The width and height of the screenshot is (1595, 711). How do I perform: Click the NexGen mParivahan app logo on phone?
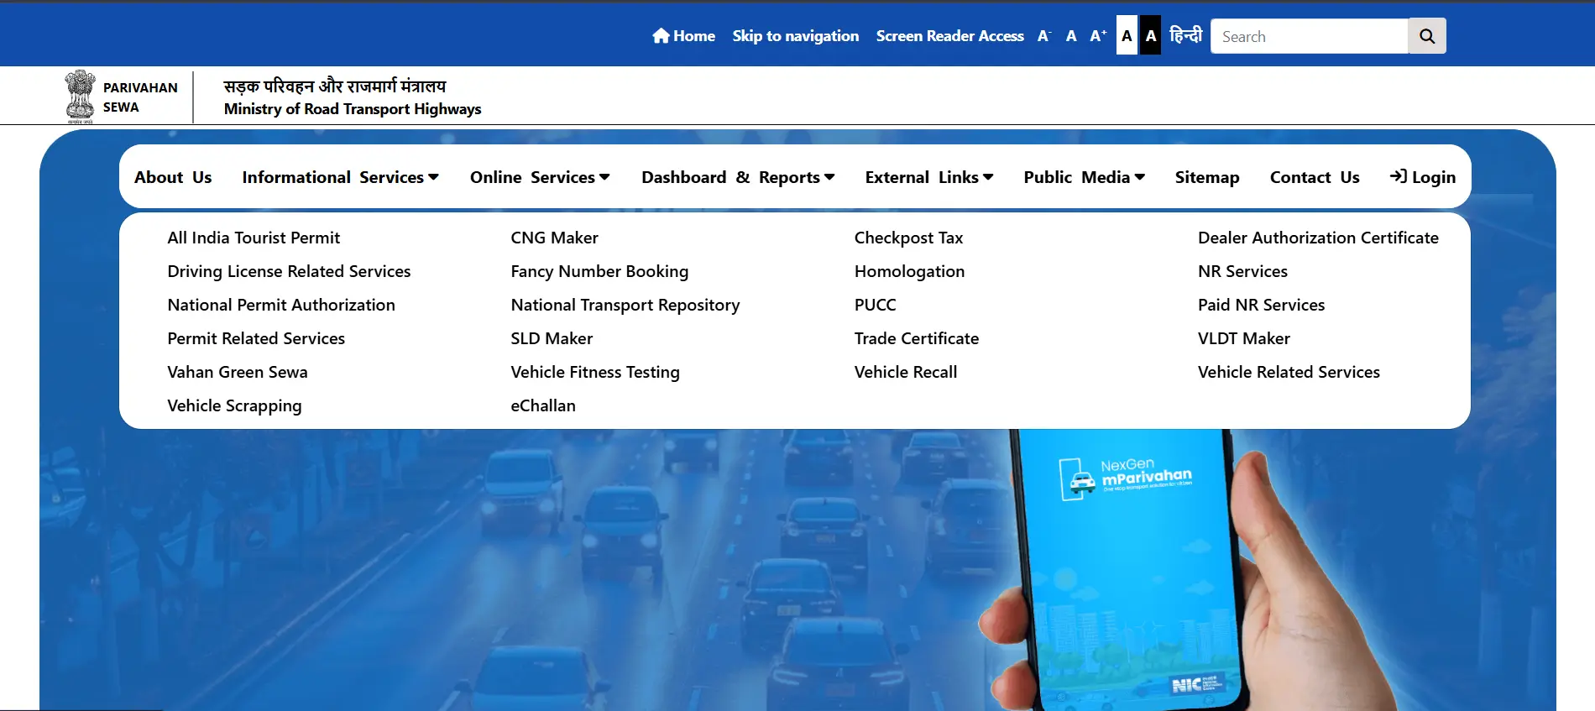coord(1125,478)
